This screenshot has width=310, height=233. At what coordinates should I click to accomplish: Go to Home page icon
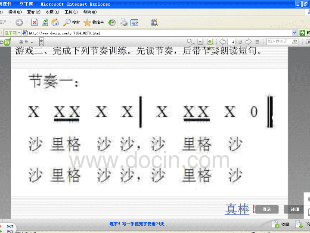coord(55,22)
